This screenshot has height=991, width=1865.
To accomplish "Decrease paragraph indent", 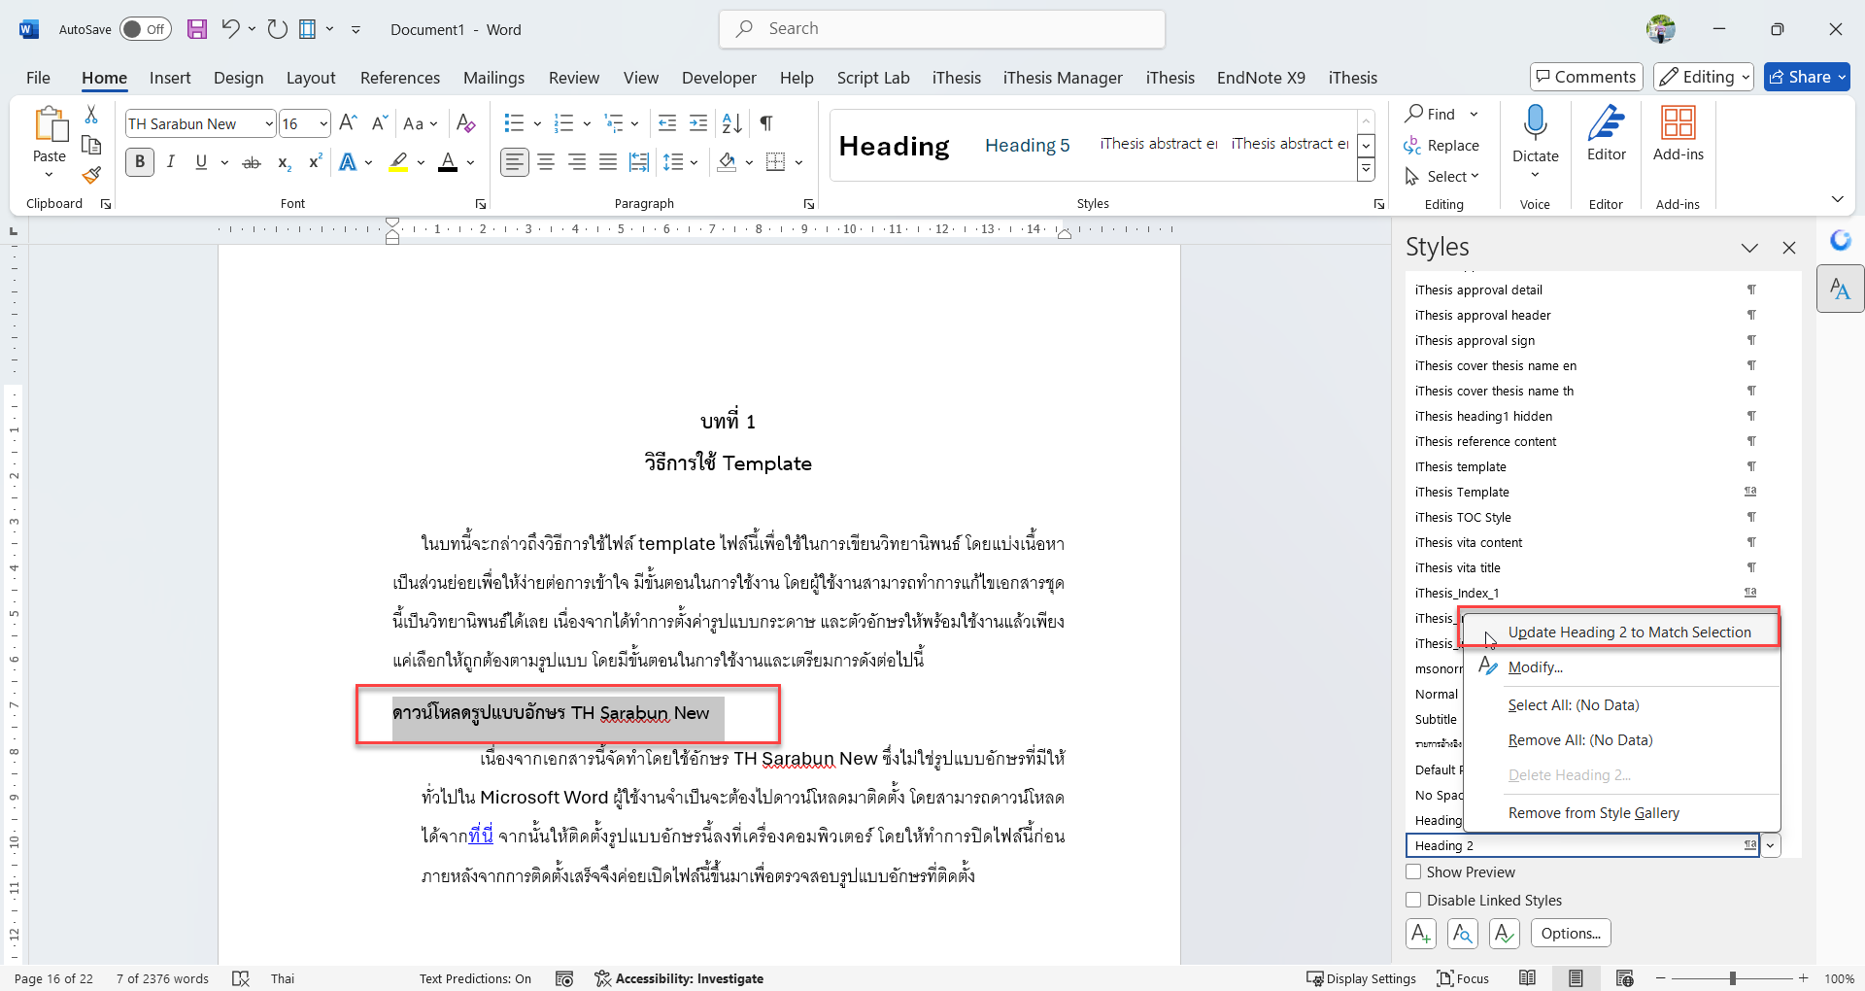I will pyautogui.click(x=667, y=123).
